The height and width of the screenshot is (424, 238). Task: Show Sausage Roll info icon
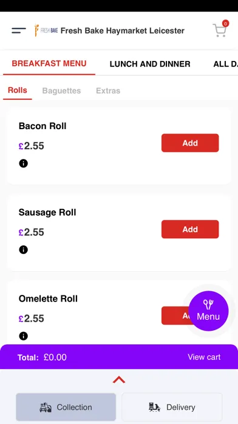pos(24,250)
